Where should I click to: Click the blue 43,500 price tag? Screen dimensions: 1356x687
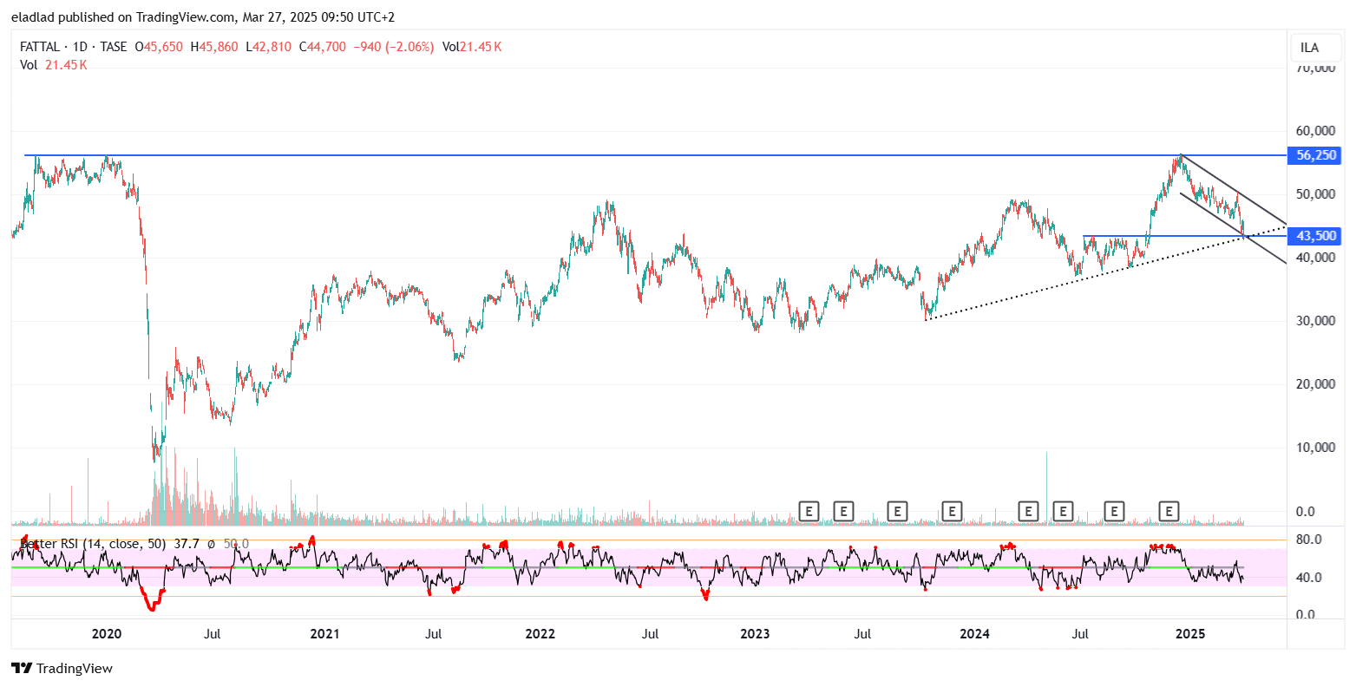1315,236
